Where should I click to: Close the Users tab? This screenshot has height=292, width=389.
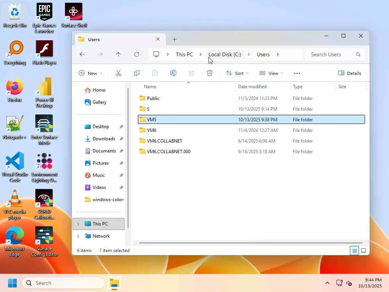tap(158, 39)
